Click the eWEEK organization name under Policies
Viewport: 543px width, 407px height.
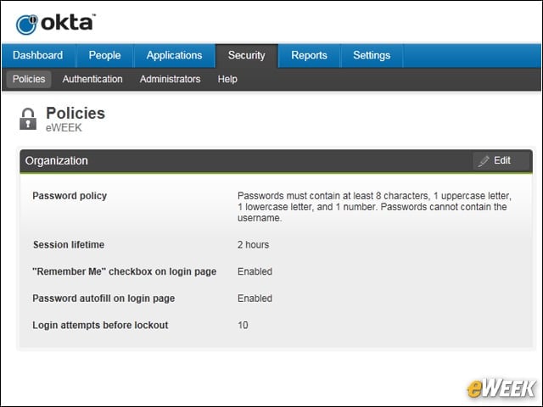[x=64, y=128]
